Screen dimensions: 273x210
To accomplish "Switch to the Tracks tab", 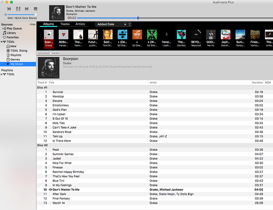I will [x=65, y=24].
